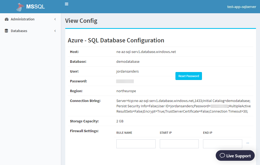Click the test-app-sqlserver account label

point(241,7)
